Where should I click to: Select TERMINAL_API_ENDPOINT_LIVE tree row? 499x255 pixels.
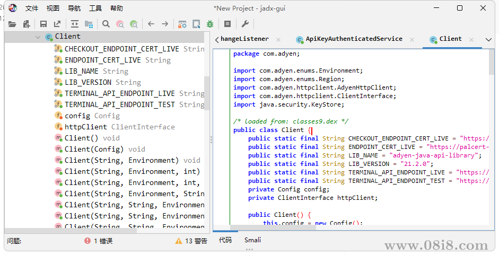129,93
